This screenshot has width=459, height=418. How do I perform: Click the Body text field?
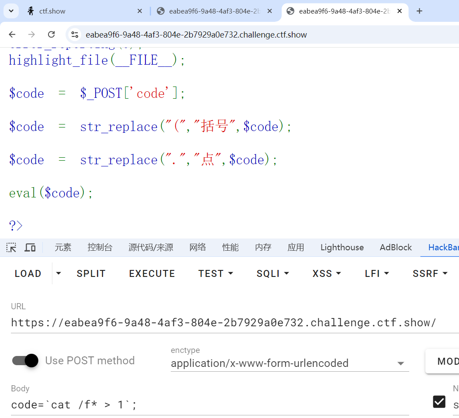[210, 405]
